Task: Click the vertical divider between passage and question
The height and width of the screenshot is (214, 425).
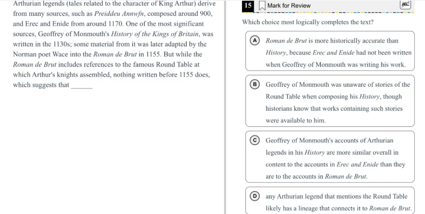Action: [x=225, y=107]
